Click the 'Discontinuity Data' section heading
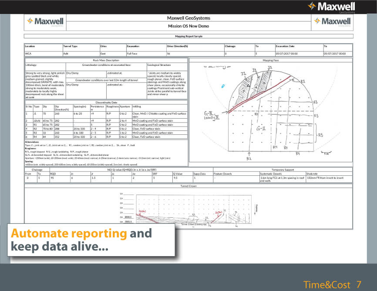This screenshot has width=377, height=291. 106,103
